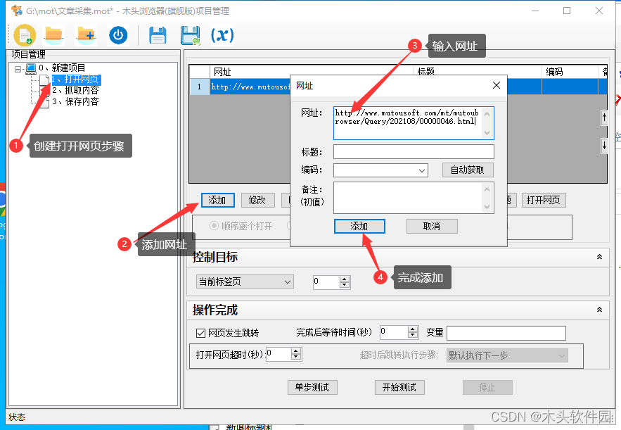Click the new project file icon in toolbar
This screenshot has height=430, width=621.
click(x=25, y=35)
